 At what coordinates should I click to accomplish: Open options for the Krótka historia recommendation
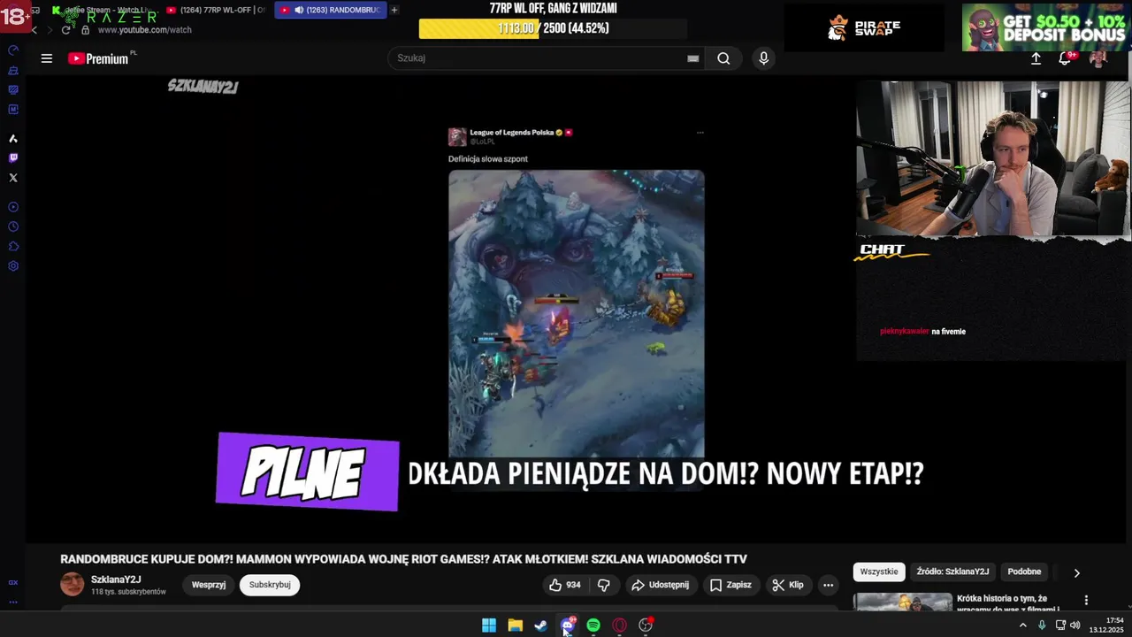pos(1086,600)
